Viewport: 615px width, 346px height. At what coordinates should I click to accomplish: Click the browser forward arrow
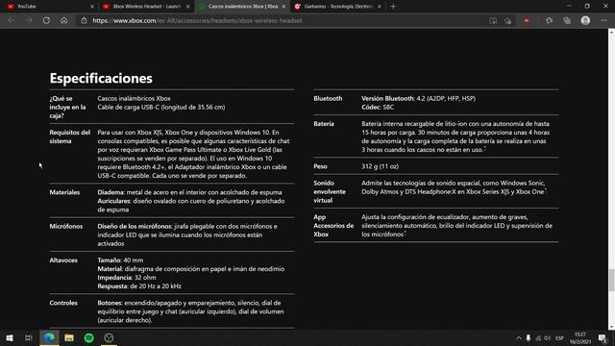pyautogui.click(x=29, y=20)
